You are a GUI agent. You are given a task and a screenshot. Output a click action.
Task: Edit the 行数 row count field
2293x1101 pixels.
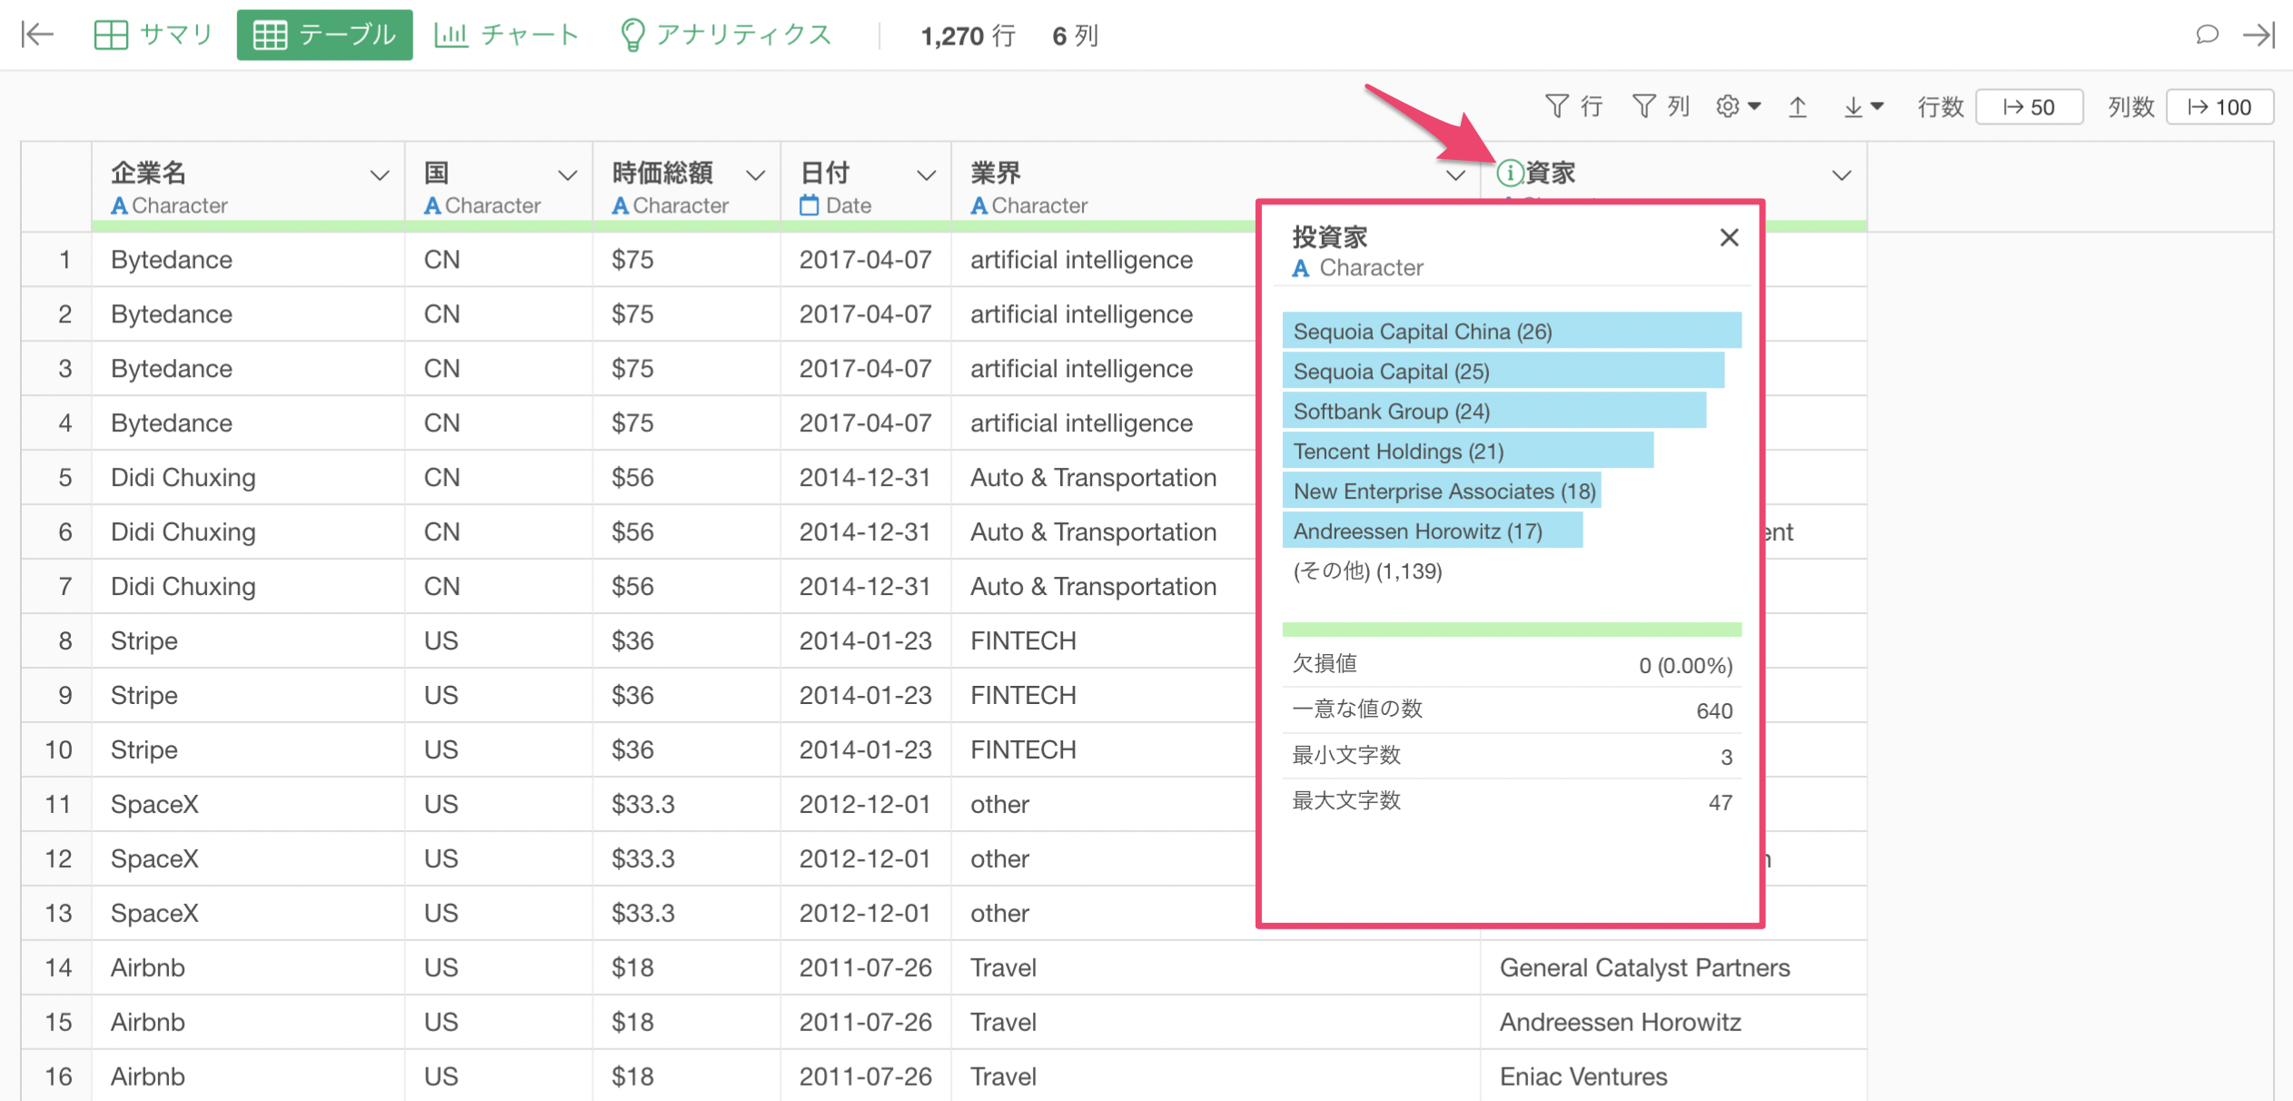tap(2029, 107)
